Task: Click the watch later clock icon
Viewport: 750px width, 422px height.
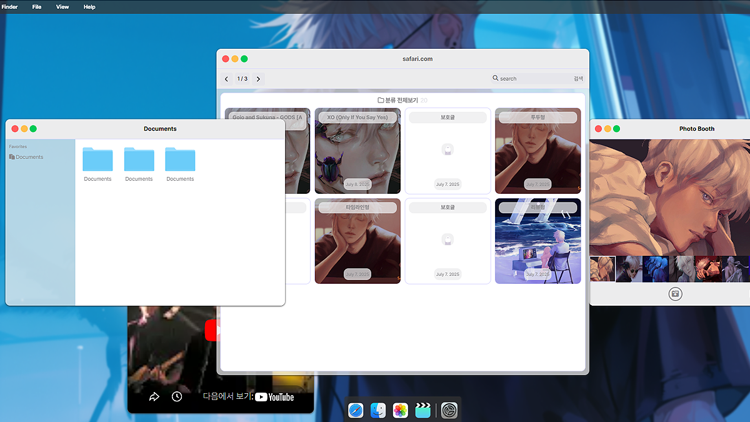Action: pyautogui.click(x=177, y=397)
